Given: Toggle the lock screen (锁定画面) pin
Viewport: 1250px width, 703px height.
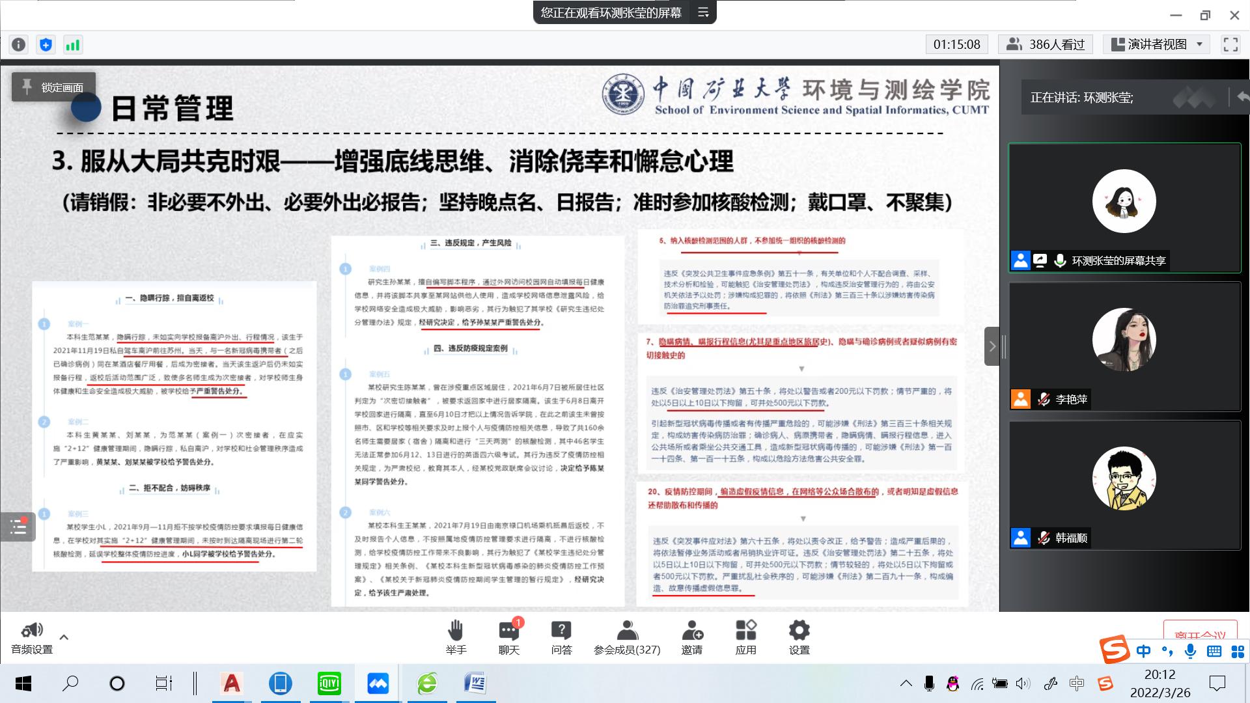Looking at the screenshot, I should tap(53, 87).
